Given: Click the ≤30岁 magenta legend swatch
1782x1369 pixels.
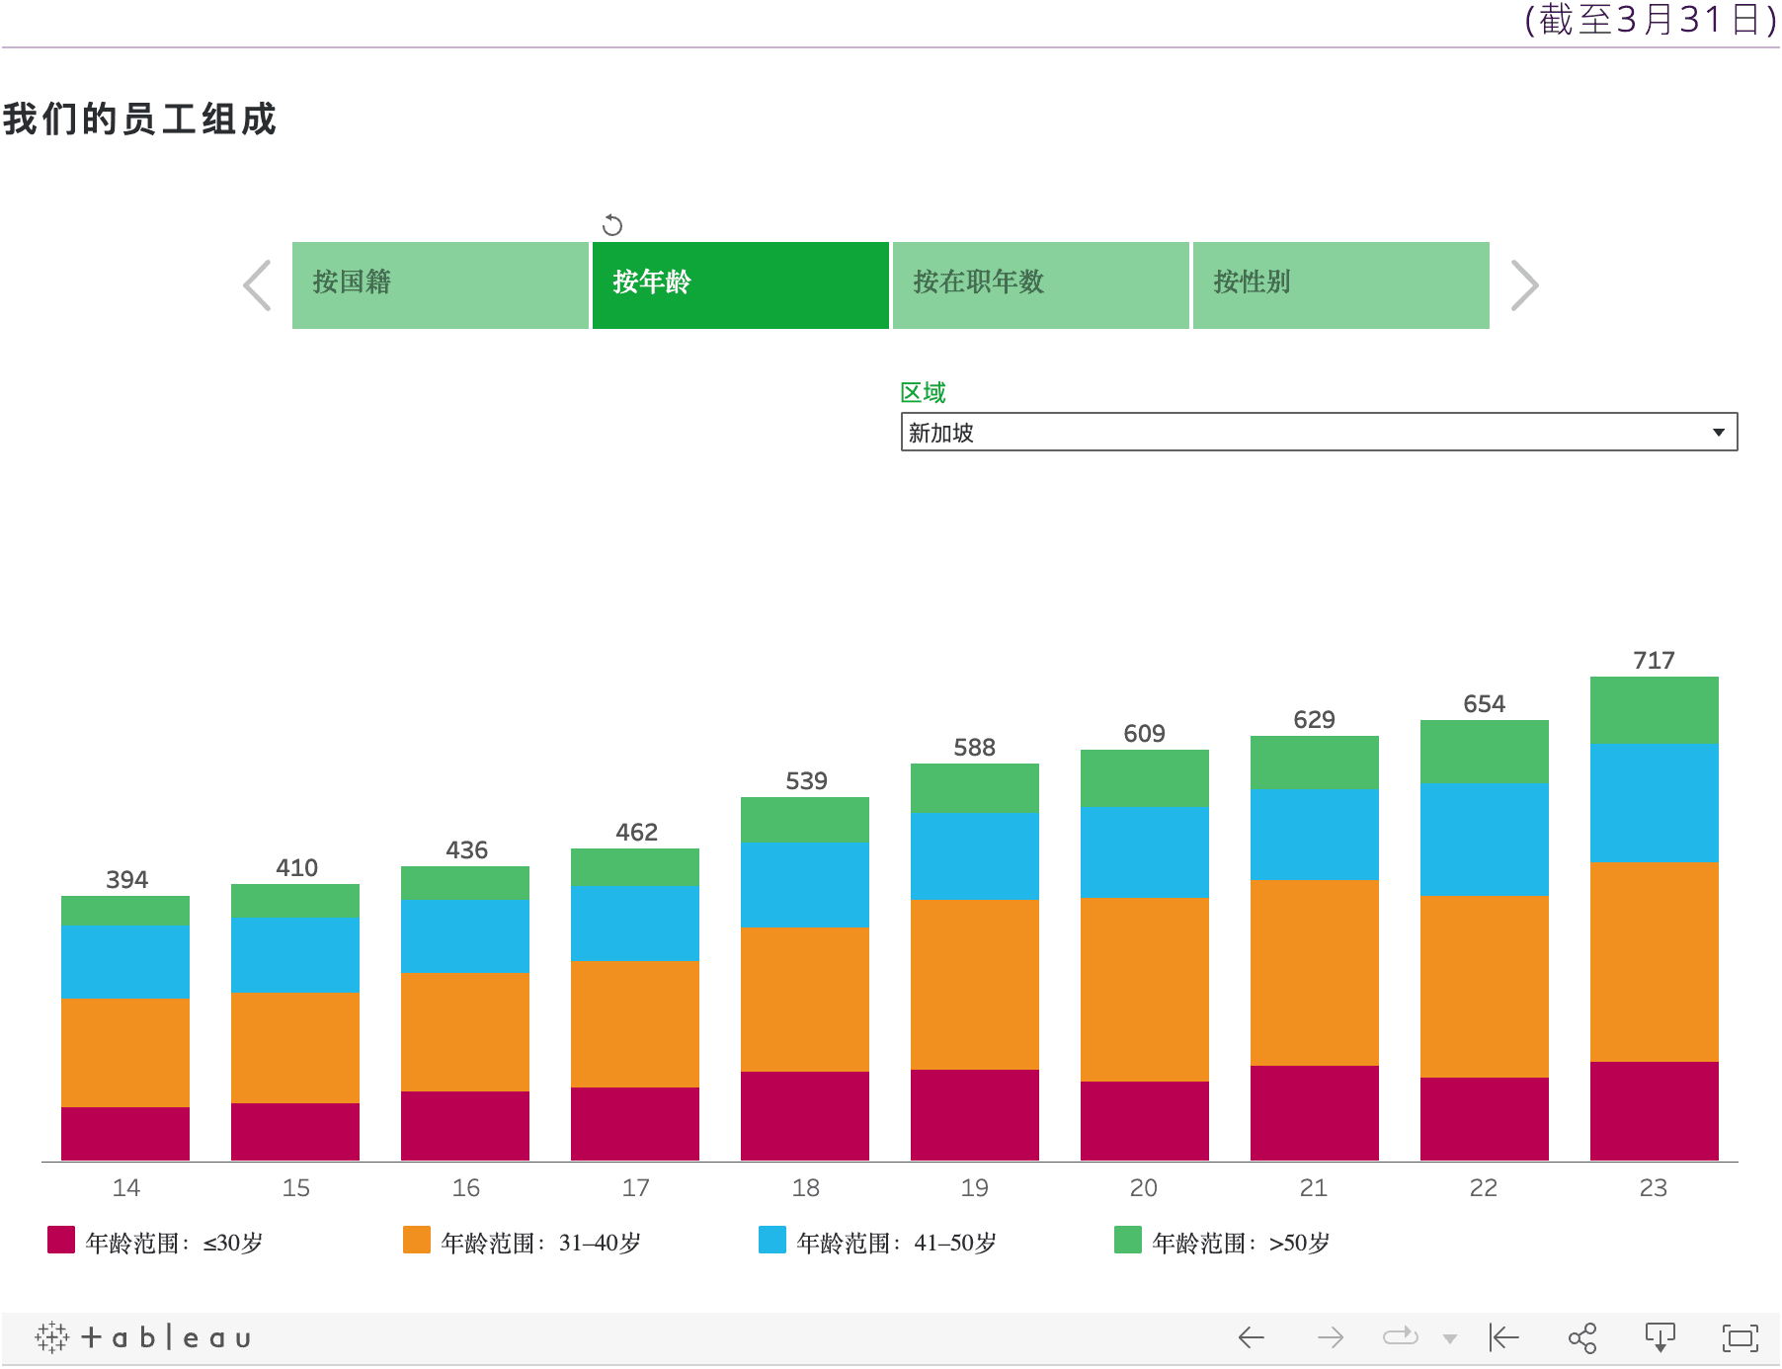Looking at the screenshot, I should (61, 1240).
